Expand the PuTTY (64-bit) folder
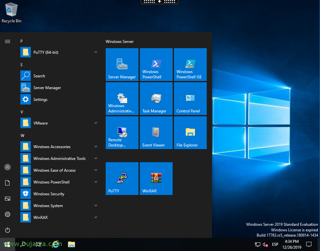Image resolution: width=320 pixels, height=251 pixels. pos(59,52)
